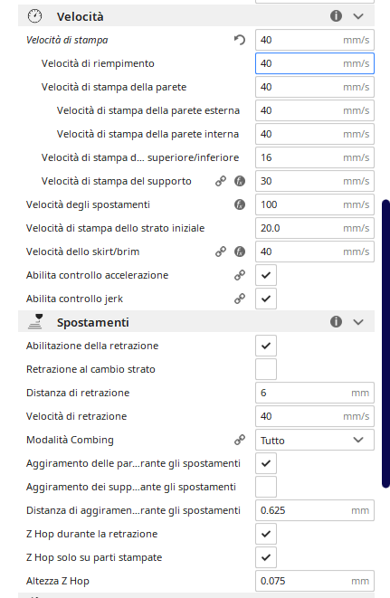Viewport: 390px width, 598px height.
Task: Click function icon for Velocità dello skirt/brim
Action: pos(240,252)
